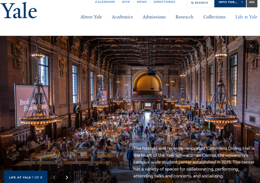This screenshot has height=183, width=260.
Task: Open the Collections menu
Action: coord(214,17)
